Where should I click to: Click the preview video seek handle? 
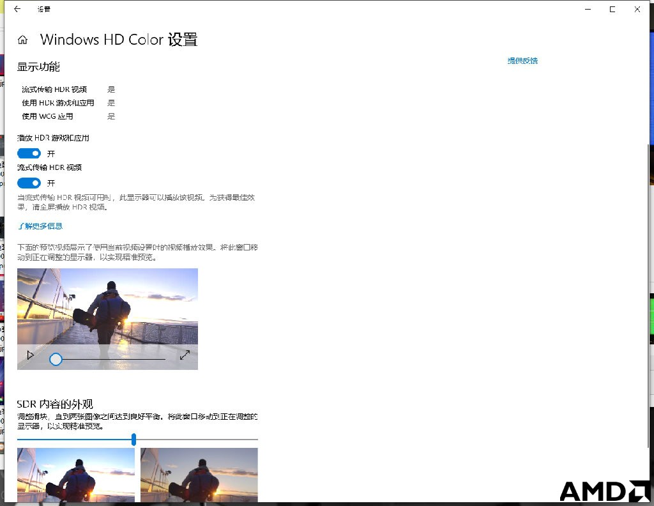56,359
